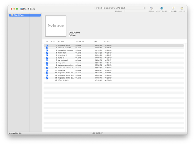Viewport: 195px width, 145px height.
Task: Click the total time 66:25:57 in status bar
Action: pyautogui.click(x=97, y=133)
